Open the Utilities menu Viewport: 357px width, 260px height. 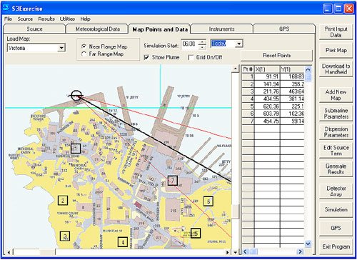[67, 19]
